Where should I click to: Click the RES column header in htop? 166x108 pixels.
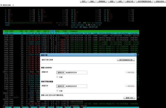click(38, 31)
